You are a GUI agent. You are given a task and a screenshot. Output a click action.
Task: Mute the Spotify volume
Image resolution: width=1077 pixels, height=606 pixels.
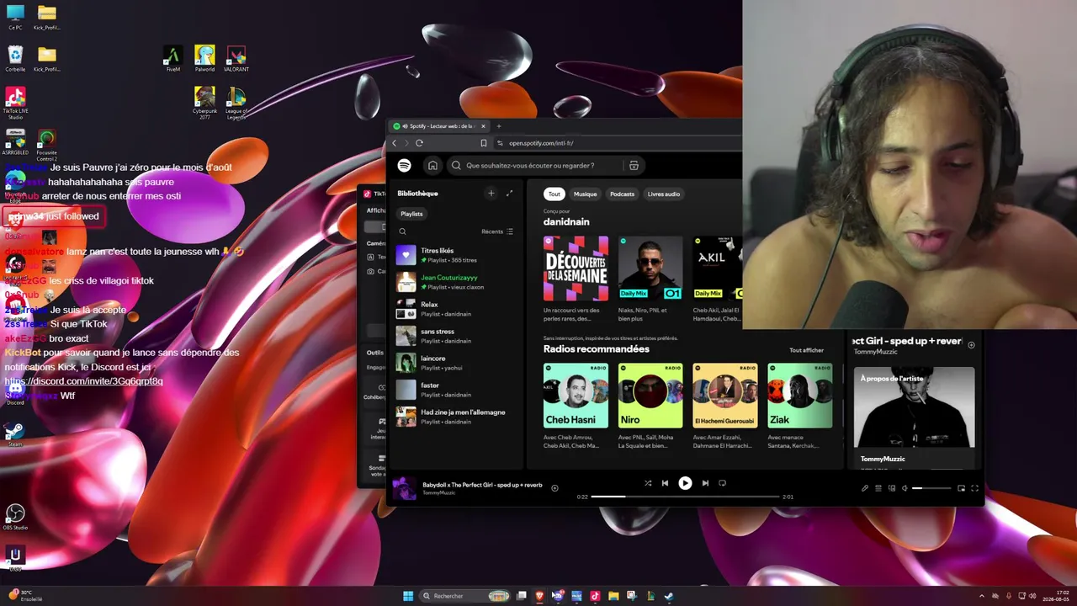(x=905, y=488)
